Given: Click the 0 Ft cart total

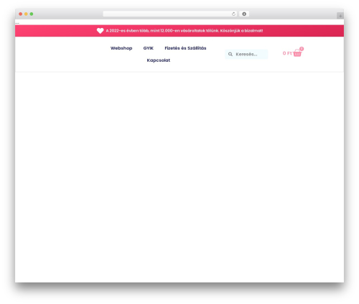Looking at the screenshot, I should (287, 53).
